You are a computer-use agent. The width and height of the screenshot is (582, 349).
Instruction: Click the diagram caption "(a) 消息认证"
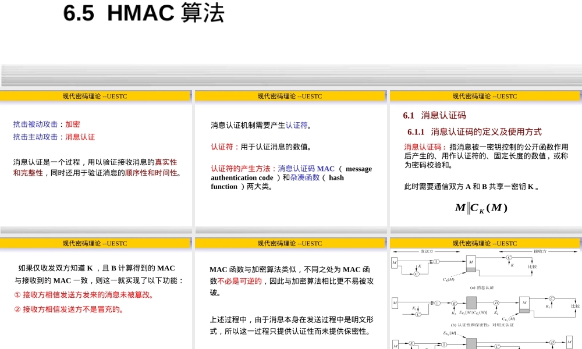click(482, 288)
